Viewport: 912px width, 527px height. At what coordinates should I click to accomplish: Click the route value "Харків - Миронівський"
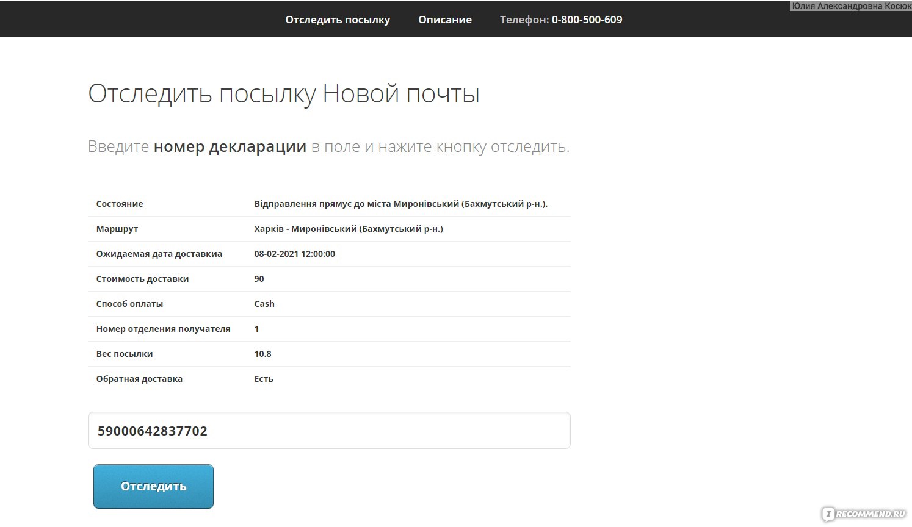305,229
